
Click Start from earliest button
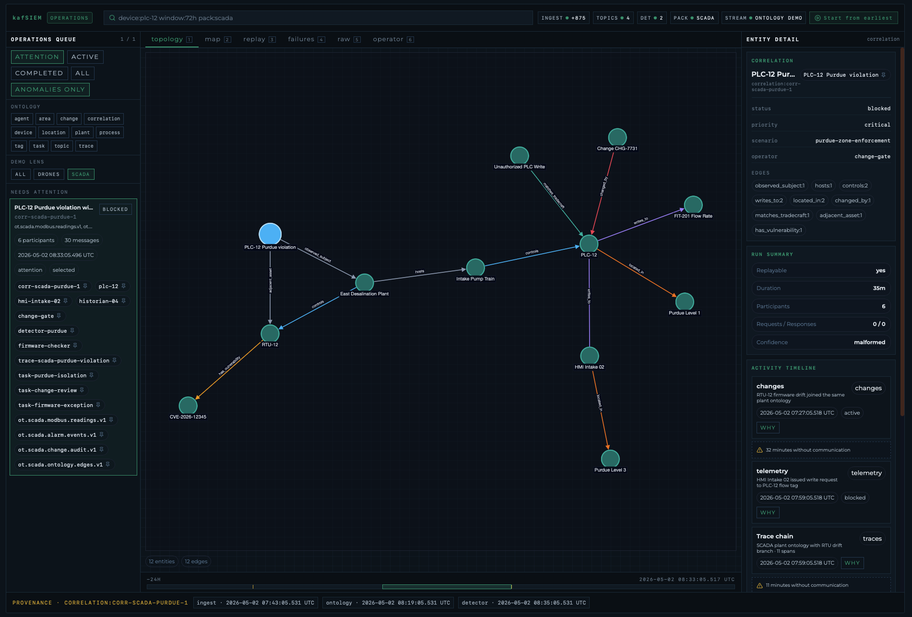click(x=853, y=18)
